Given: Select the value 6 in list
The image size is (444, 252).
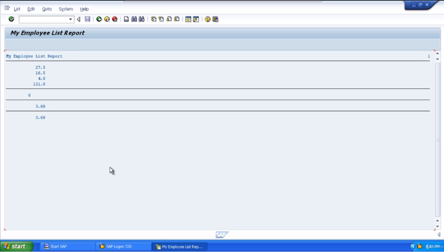Looking at the screenshot, I should pyautogui.click(x=29, y=95).
